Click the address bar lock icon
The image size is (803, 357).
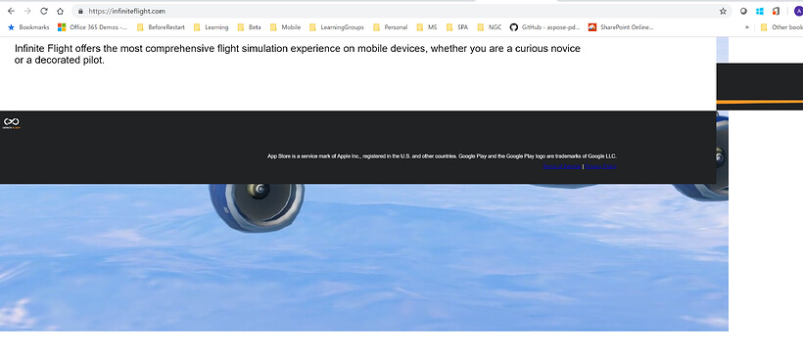(80, 11)
